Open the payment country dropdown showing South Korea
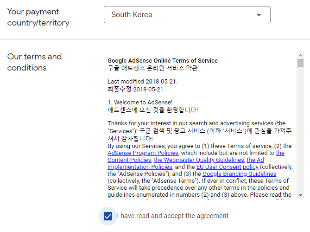 187,15
